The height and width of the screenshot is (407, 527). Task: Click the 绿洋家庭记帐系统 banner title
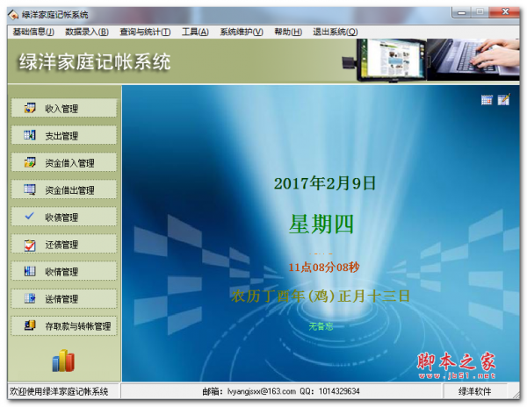tap(95, 61)
